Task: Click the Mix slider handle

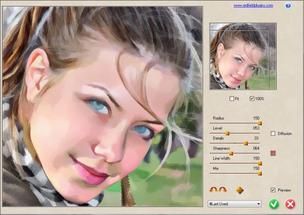Action: (260, 174)
